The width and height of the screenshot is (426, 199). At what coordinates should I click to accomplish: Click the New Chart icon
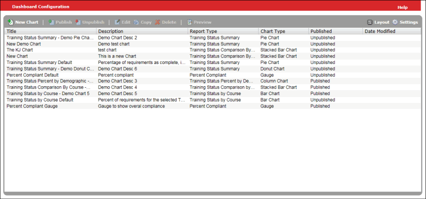(10, 22)
